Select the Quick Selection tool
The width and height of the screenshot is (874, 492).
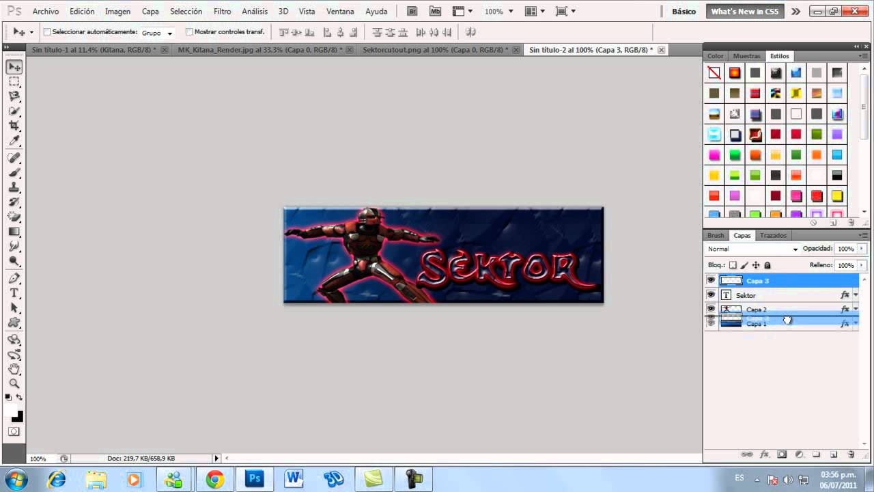click(14, 111)
